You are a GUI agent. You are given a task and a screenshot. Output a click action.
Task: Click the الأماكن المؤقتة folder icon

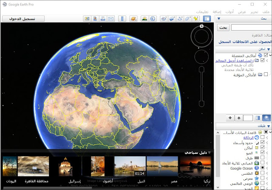260,75
